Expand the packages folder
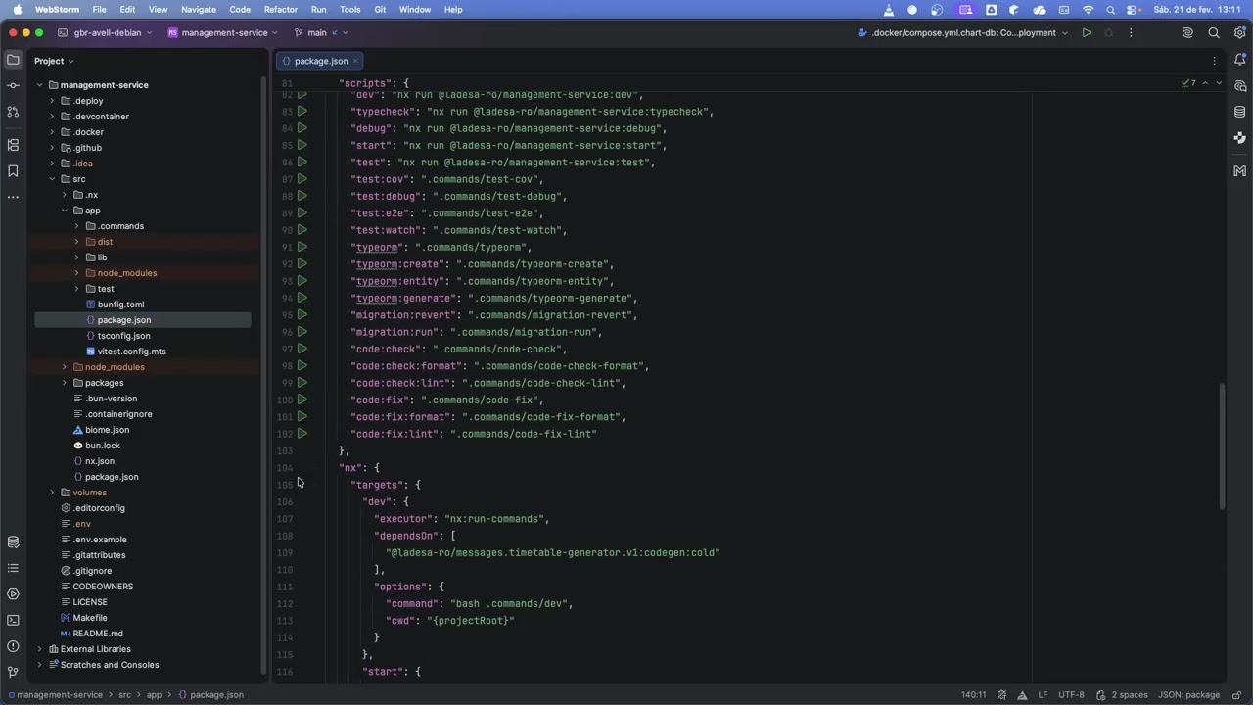 [65, 383]
